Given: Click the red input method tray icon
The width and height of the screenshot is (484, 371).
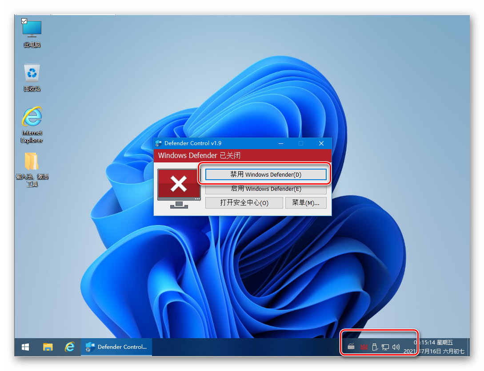Looking at the screenshot, I should (x=364, y=347).
